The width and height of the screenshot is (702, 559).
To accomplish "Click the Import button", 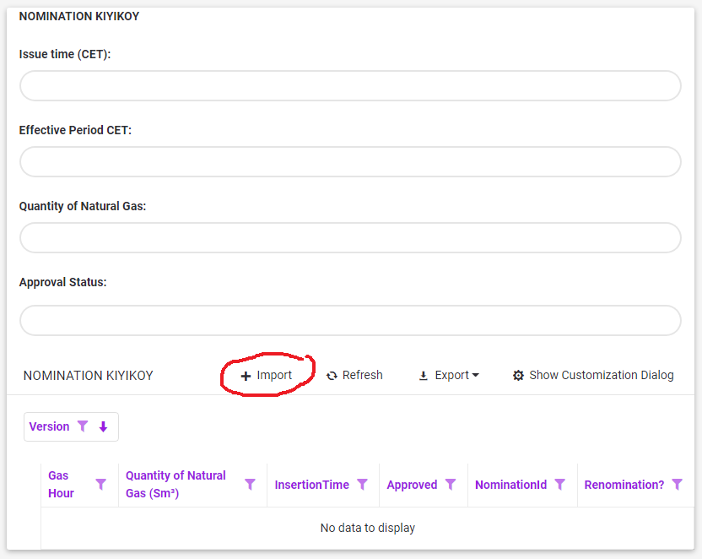I will (x=267, y=375).
